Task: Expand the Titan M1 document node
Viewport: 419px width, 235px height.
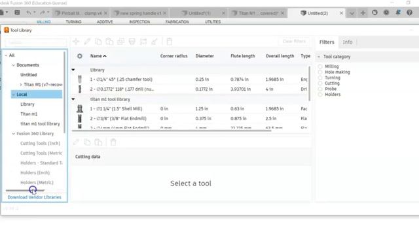Action: pos(21,84)
